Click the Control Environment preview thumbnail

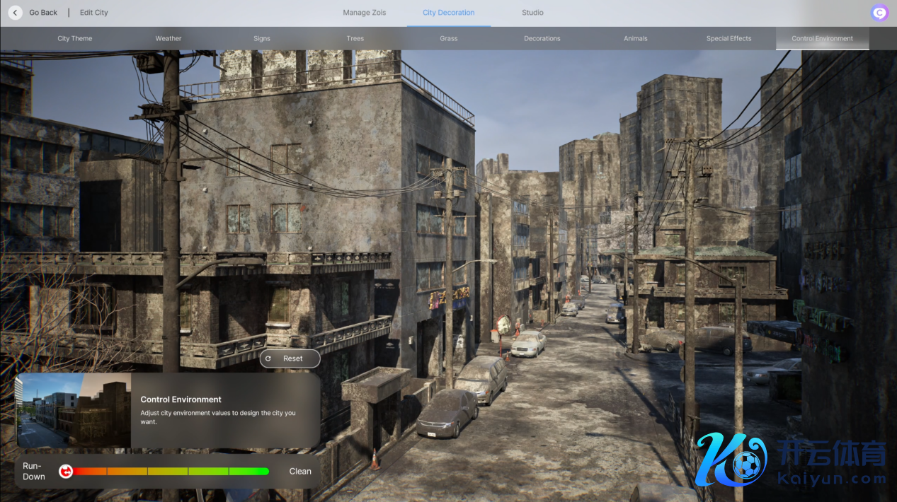(x=73, y=410)
